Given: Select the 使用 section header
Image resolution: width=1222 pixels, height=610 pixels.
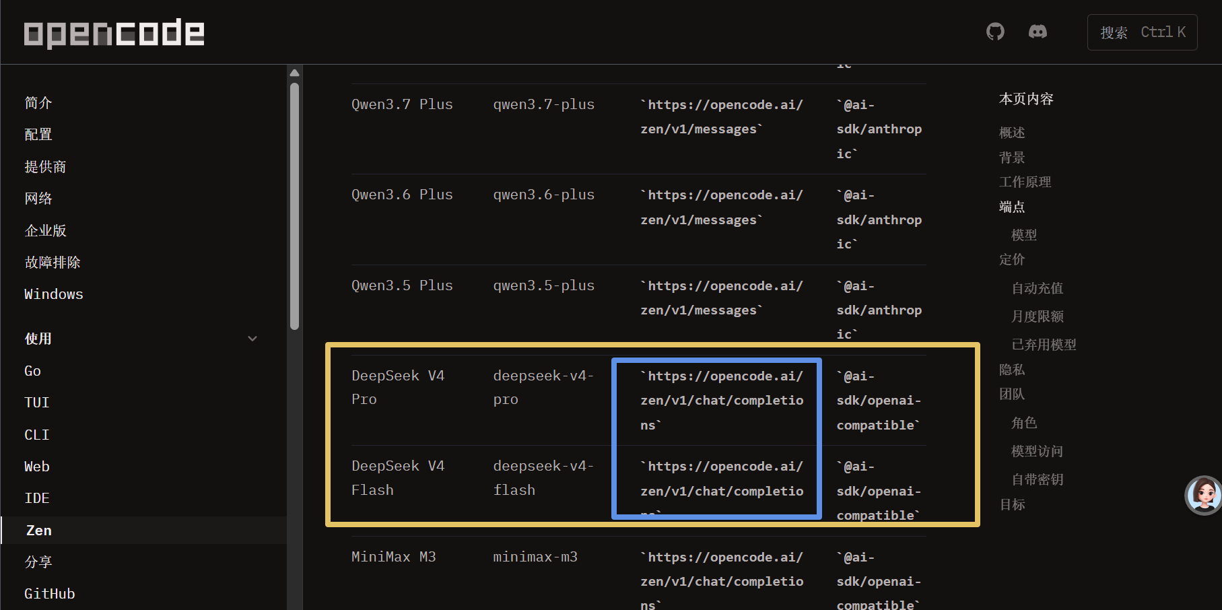Looking at the screenshot, I should tap(38, 339).
